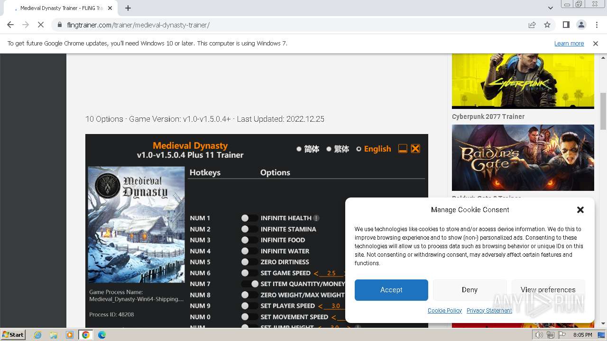607x341 pixels.
Task: Deny the cookie consent
Action: tap(469, 290)
